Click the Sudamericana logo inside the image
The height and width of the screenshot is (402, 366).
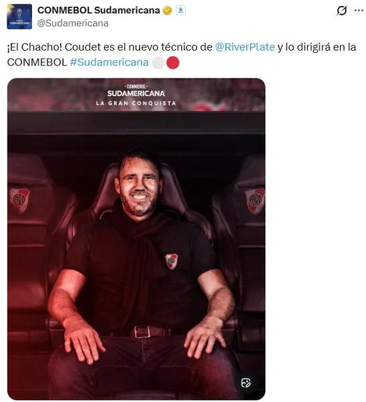coord(136,91)
